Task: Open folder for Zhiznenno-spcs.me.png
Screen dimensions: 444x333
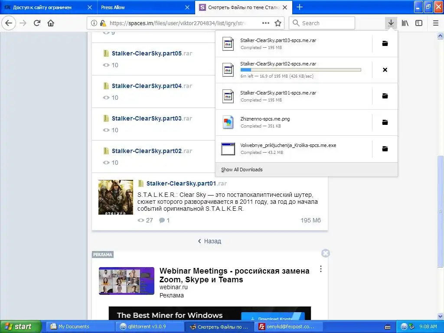Action: 385,122
